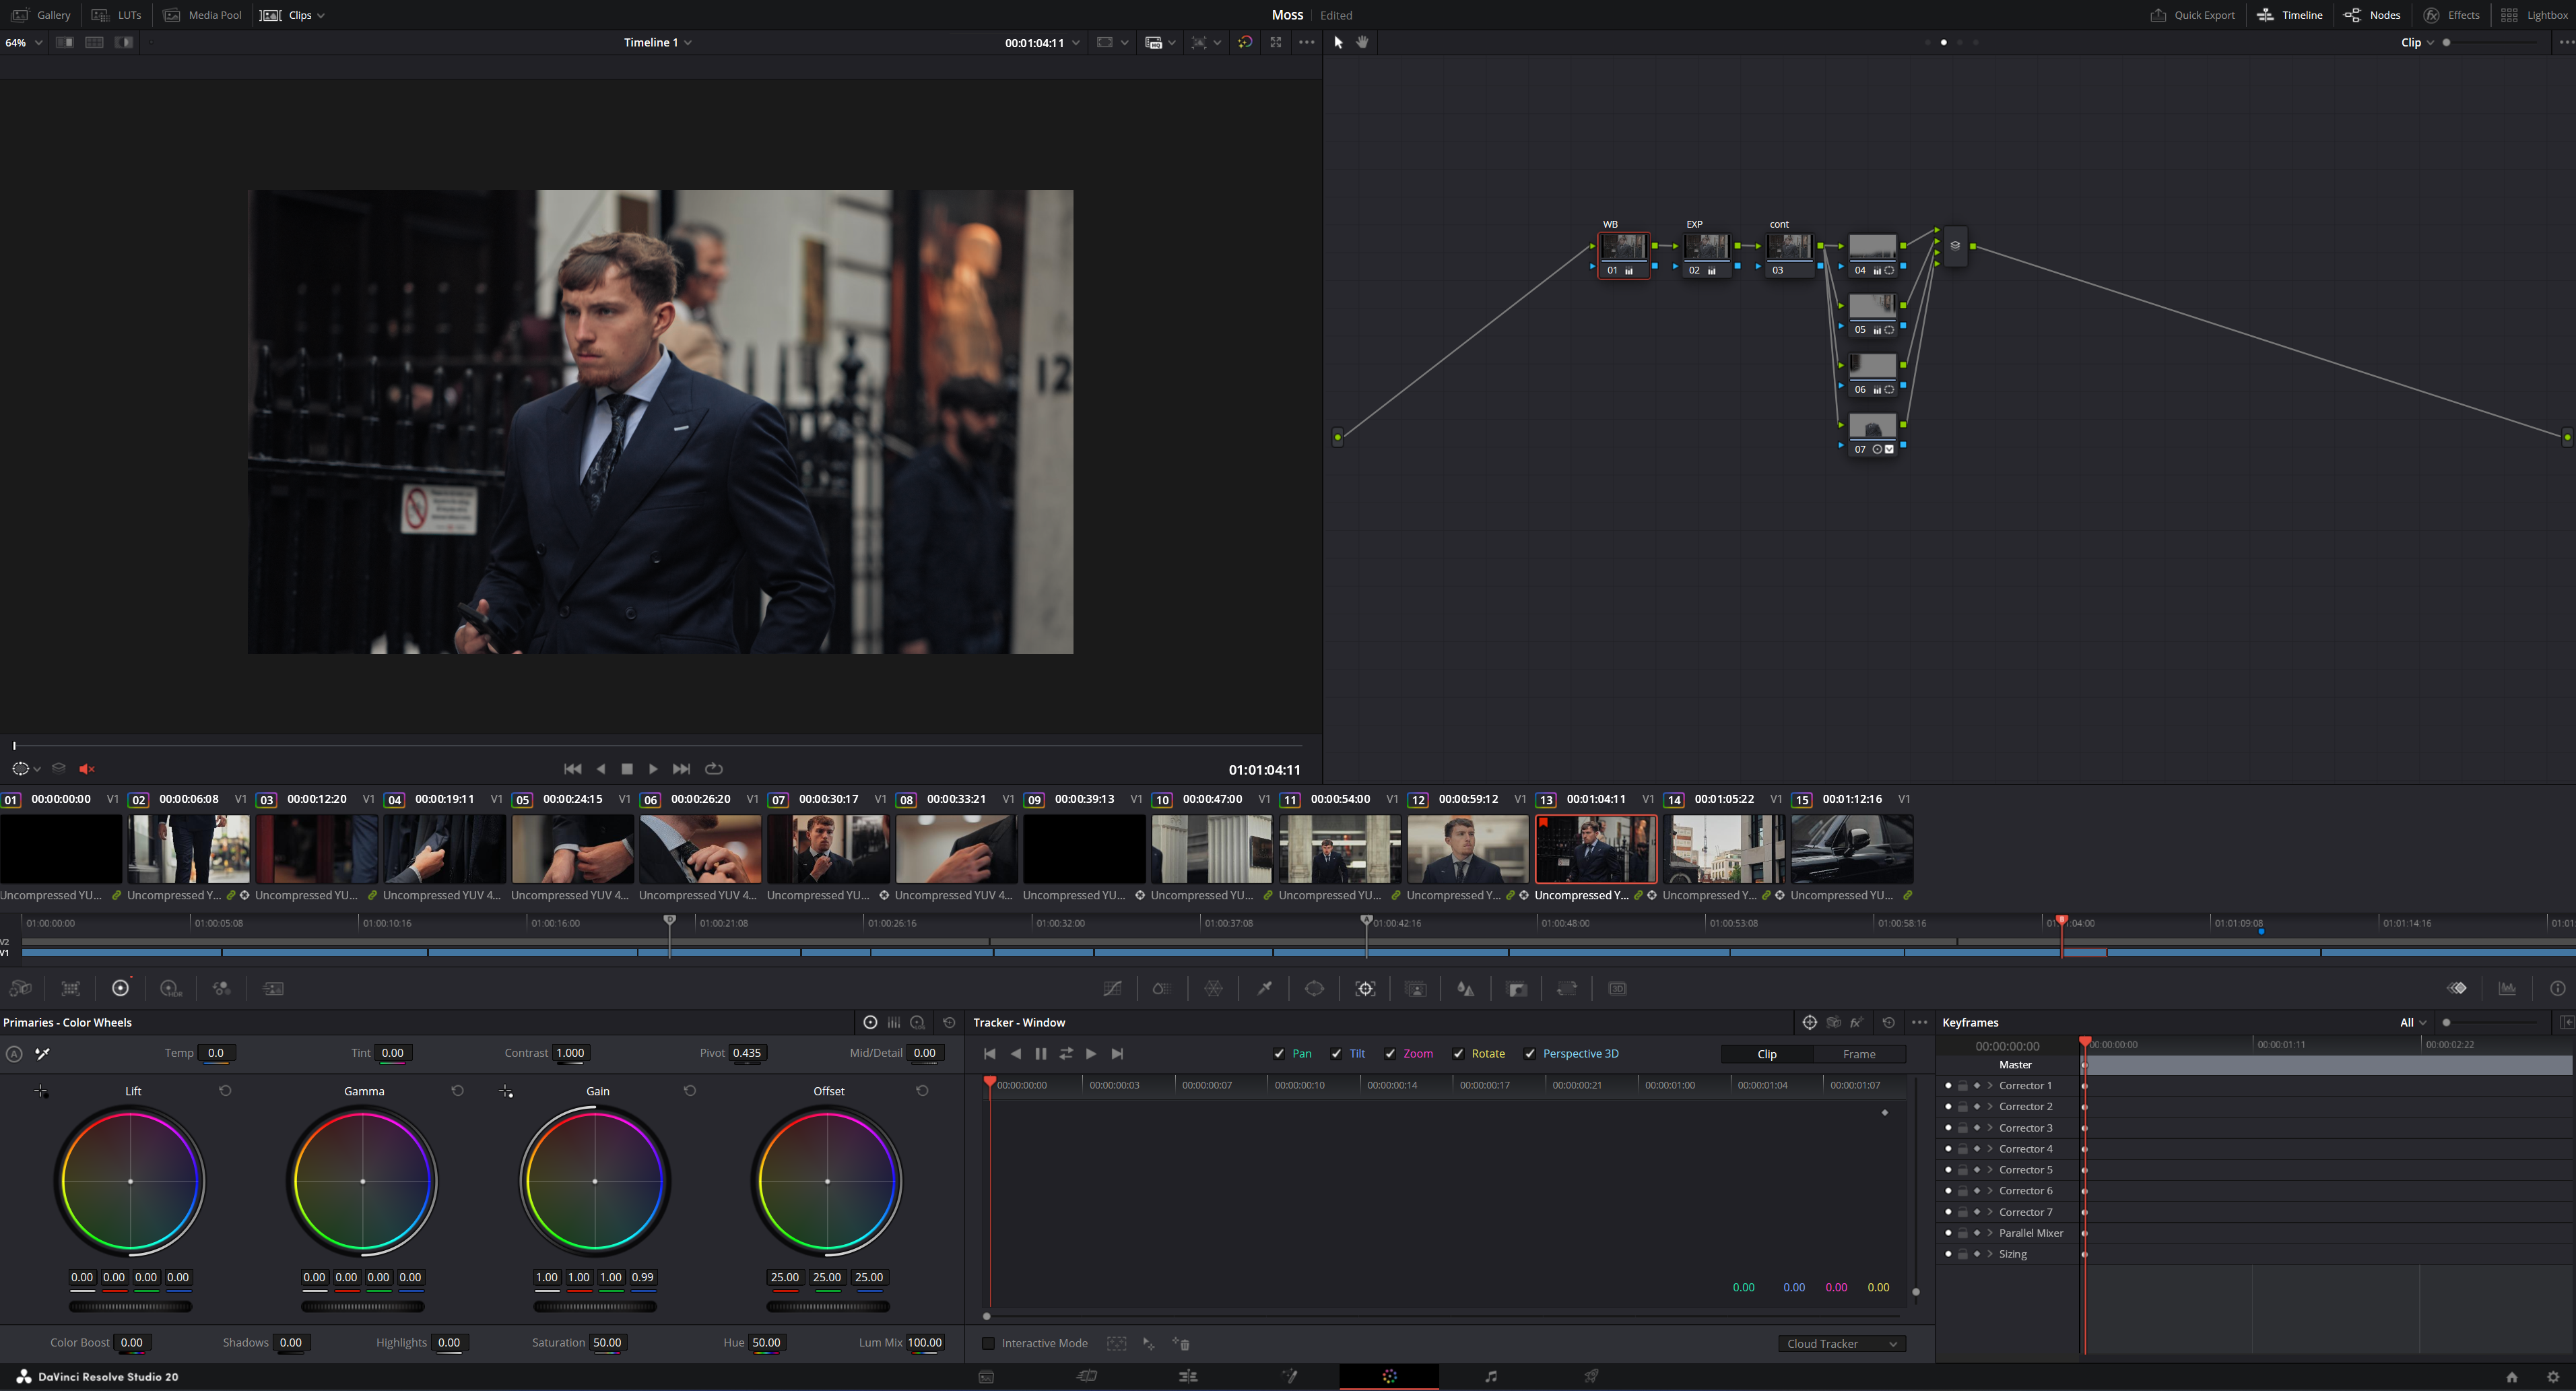Open the Curves tool panel

1112,988
